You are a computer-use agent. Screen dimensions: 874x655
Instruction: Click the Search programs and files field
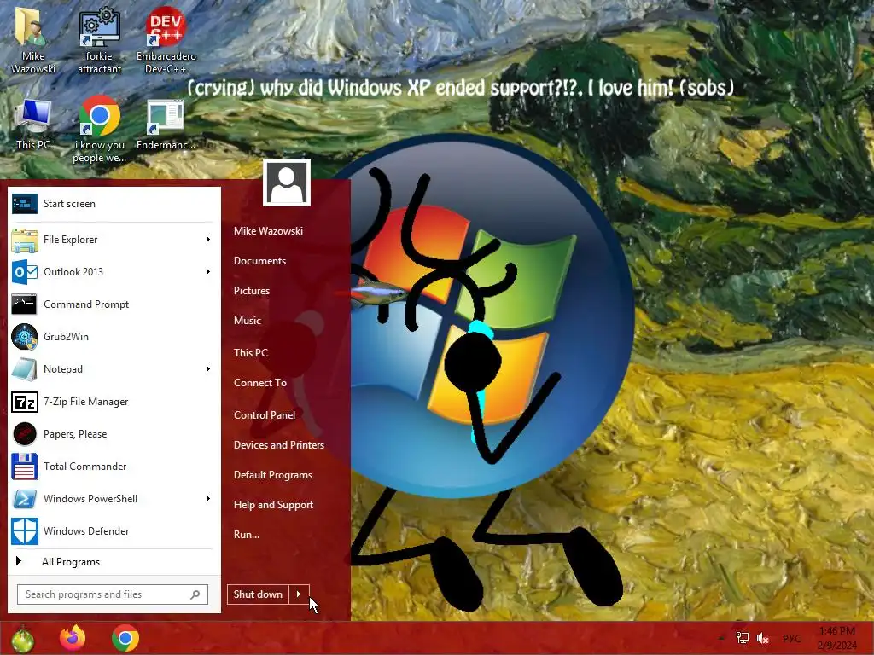point(113,594)
